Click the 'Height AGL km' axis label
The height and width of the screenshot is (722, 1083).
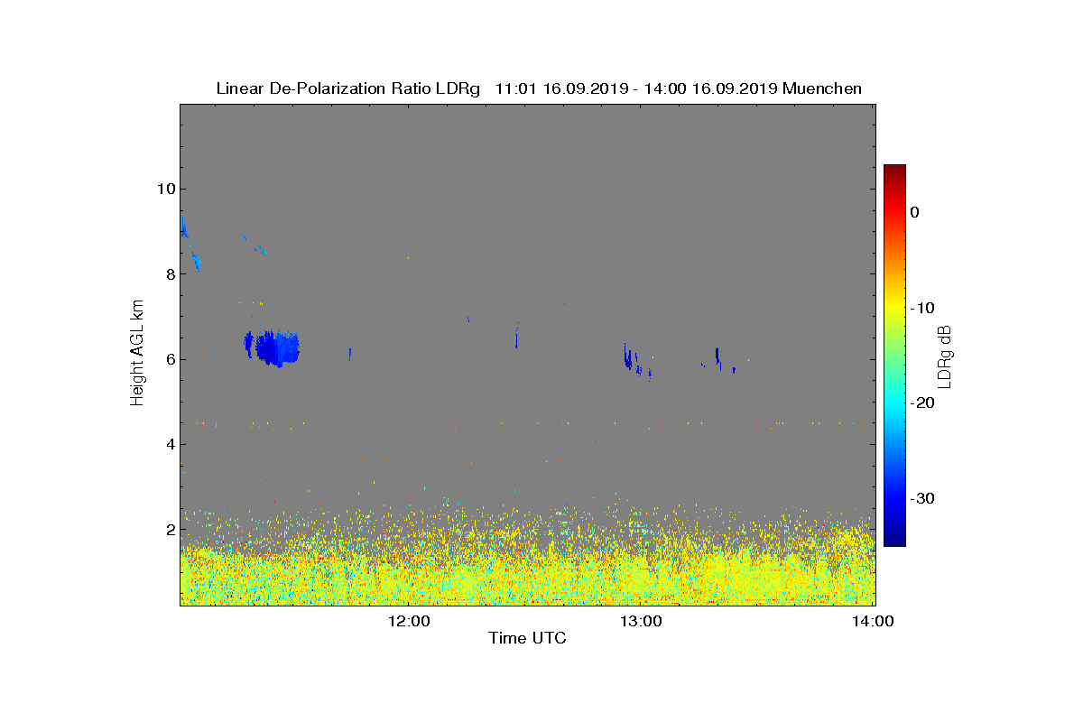137,354
